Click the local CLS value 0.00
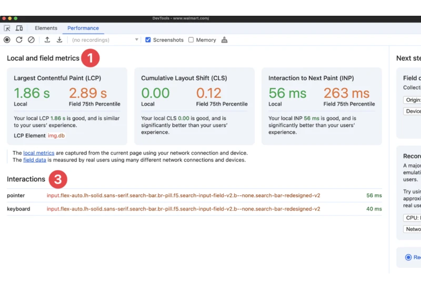421x294 pixels. tap(155, 93)
